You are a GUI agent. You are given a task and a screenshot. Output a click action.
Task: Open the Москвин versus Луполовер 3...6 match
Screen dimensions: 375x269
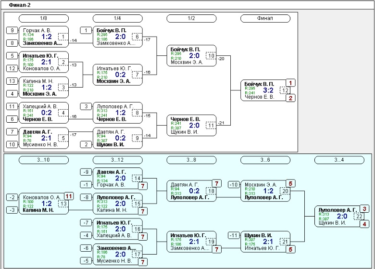tap(265, 191)
